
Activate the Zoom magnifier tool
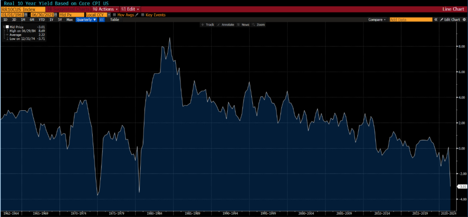(259, 25)
